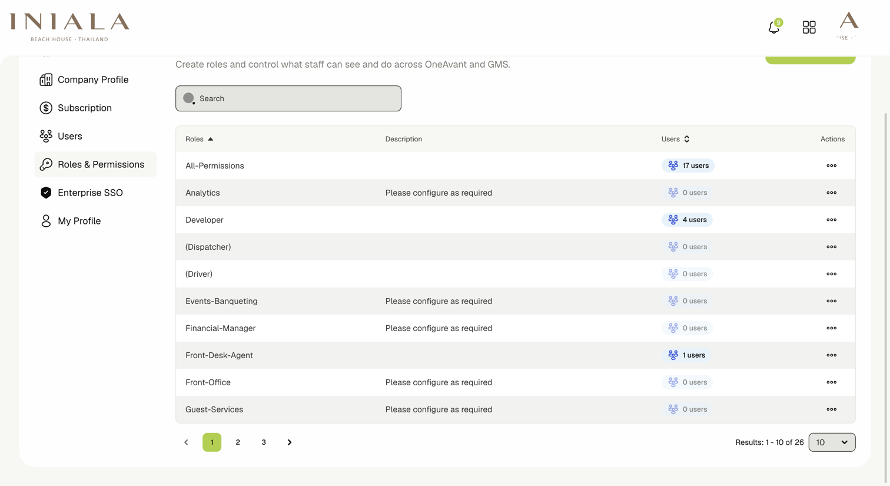Open actions menu for Front-Desk-Agent role

(831, 355)
